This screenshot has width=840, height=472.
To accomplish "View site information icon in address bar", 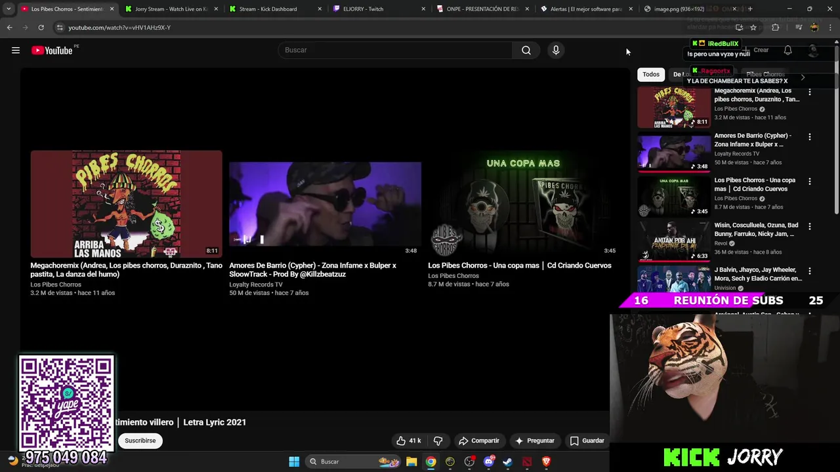I will tap(60, 28).
